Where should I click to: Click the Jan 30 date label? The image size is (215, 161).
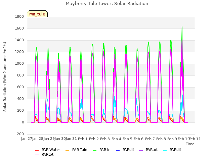pos(60,139)
